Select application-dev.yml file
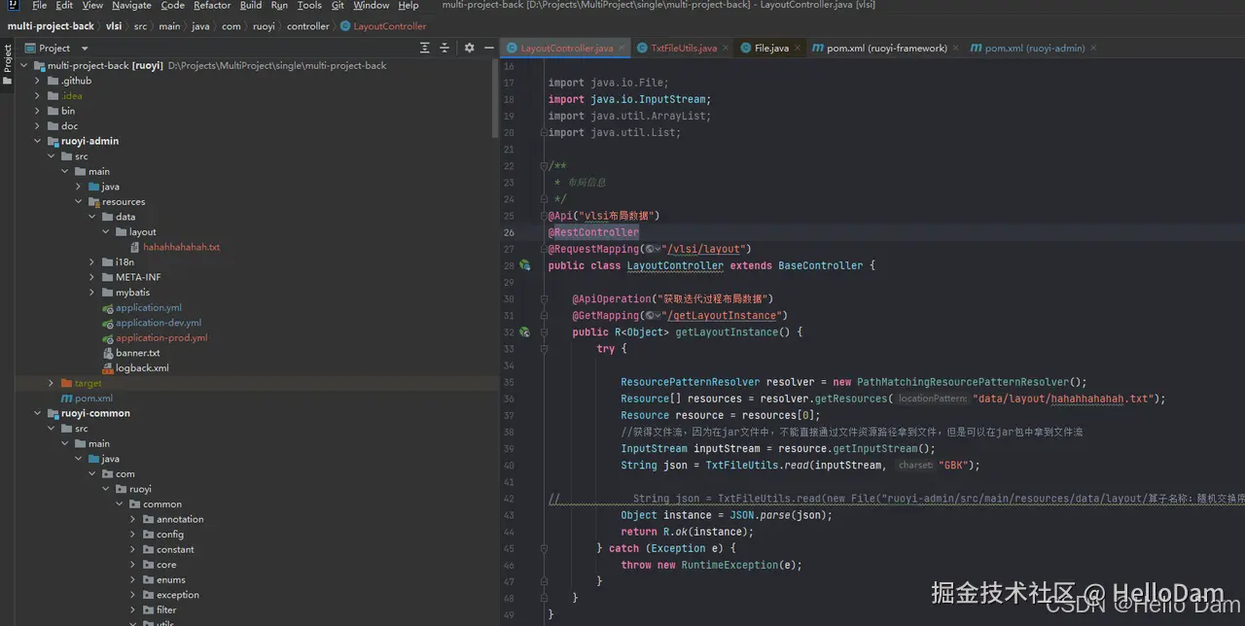 click(158, 323)
